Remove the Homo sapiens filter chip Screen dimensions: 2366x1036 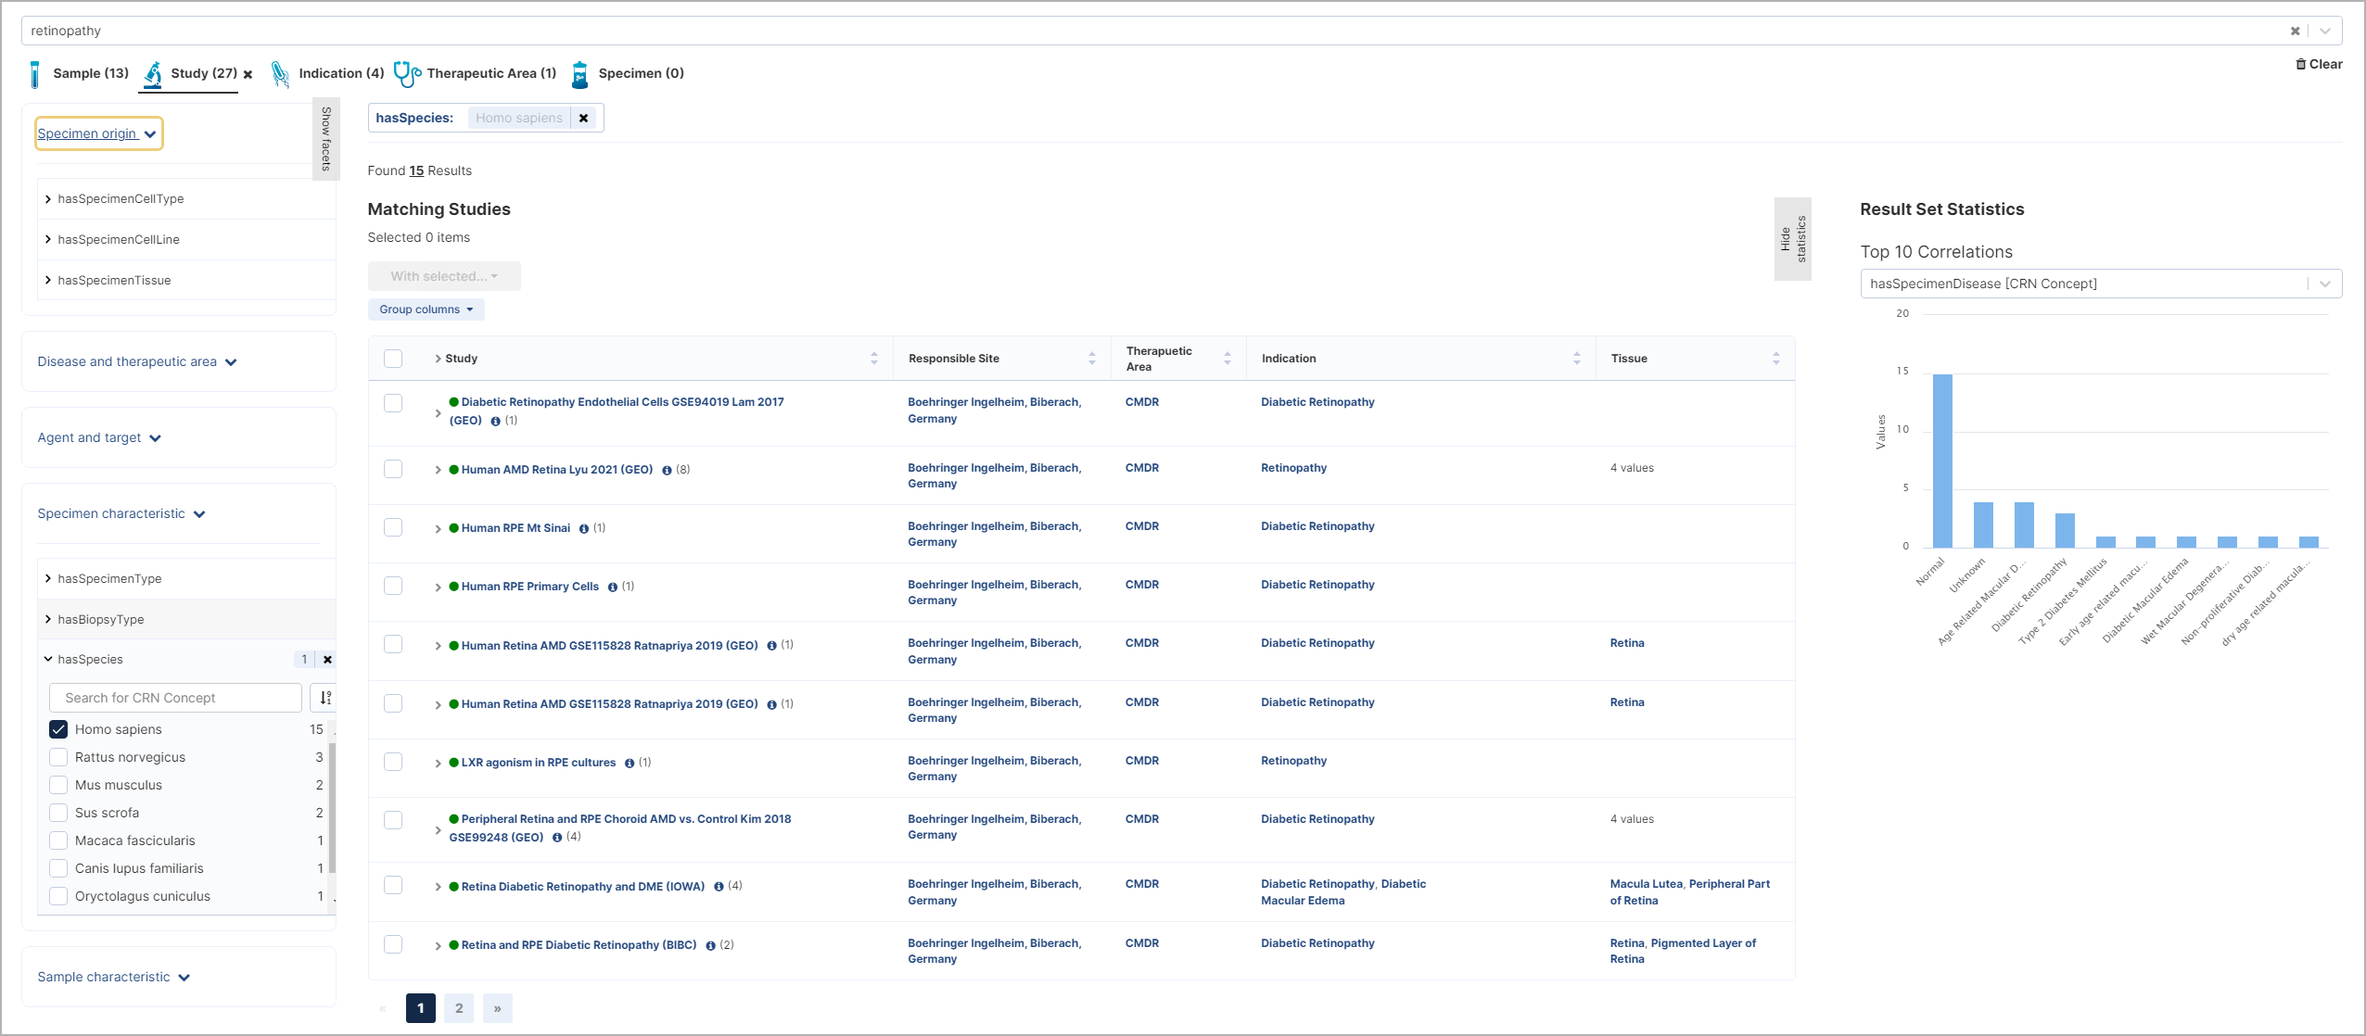coord(583,118)
